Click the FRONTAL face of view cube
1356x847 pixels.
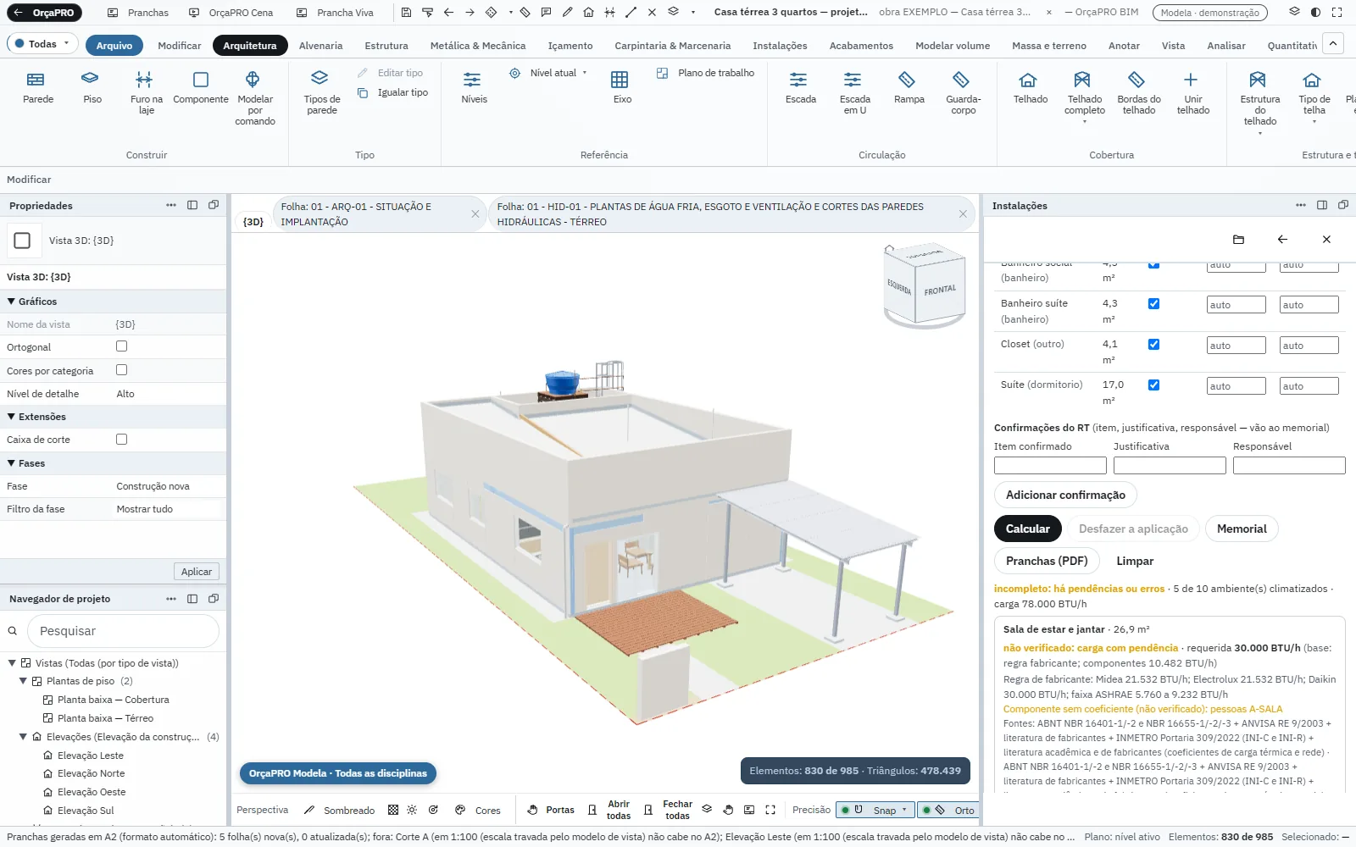point(939,291)
